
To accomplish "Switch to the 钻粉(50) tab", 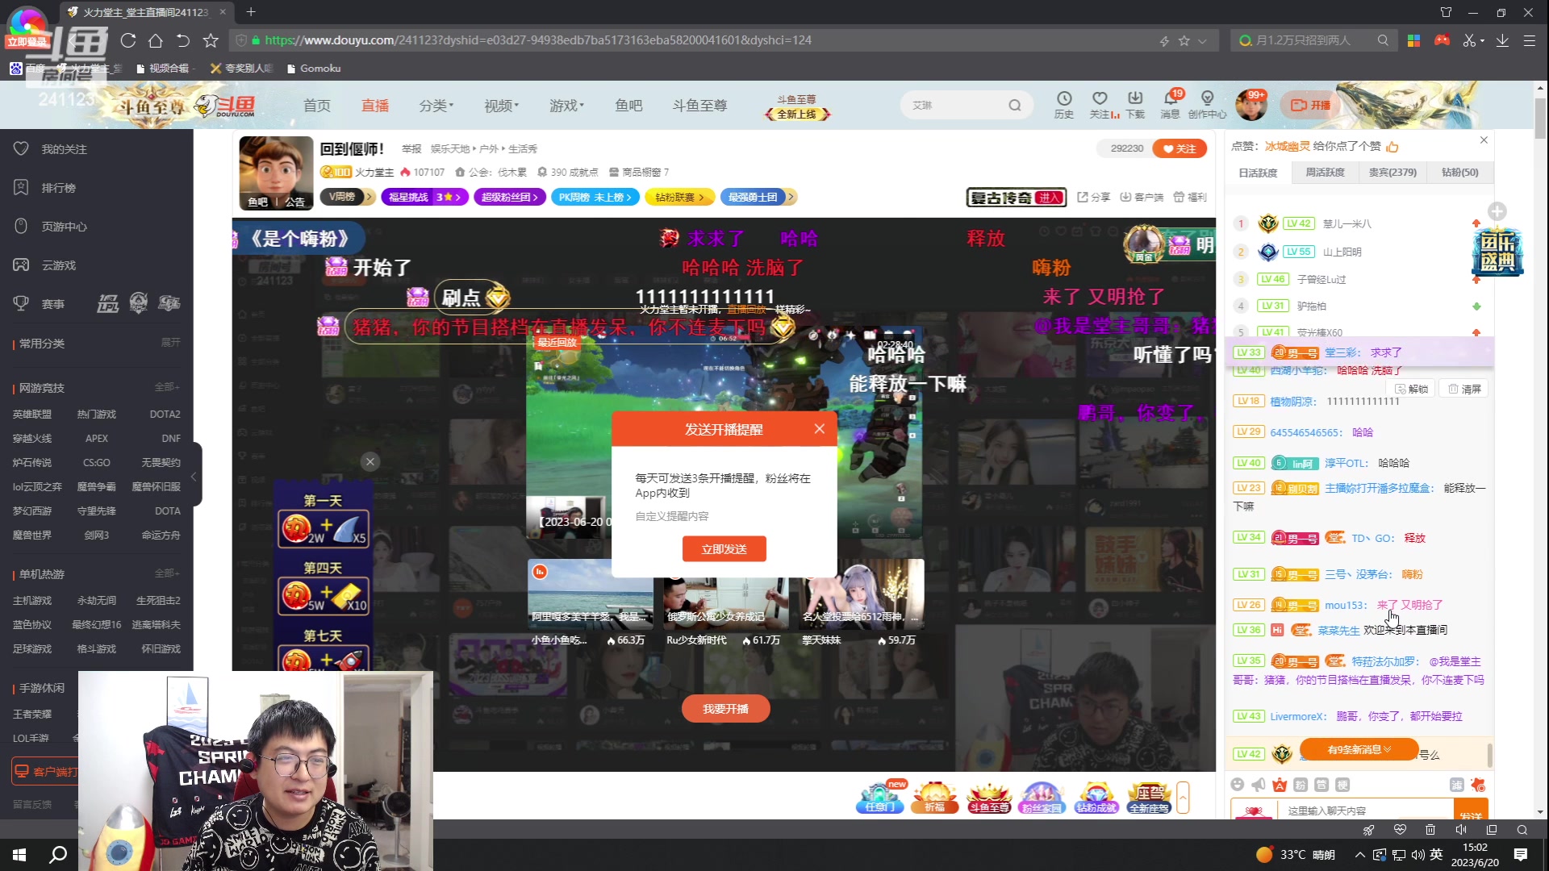I will pos(1460,173).
